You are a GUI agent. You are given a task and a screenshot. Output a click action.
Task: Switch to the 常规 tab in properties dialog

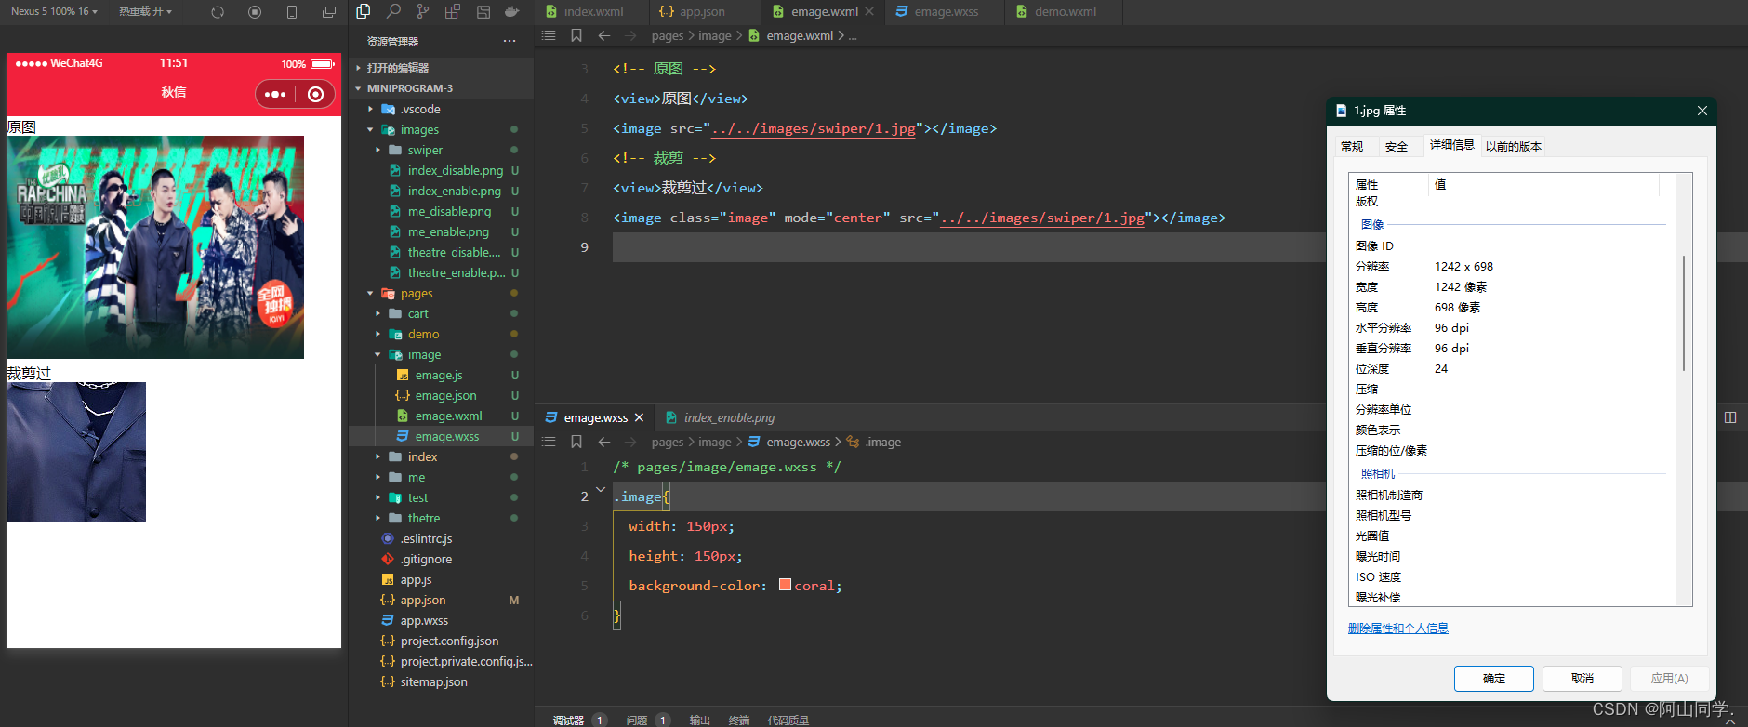(x=1352, y=146)
